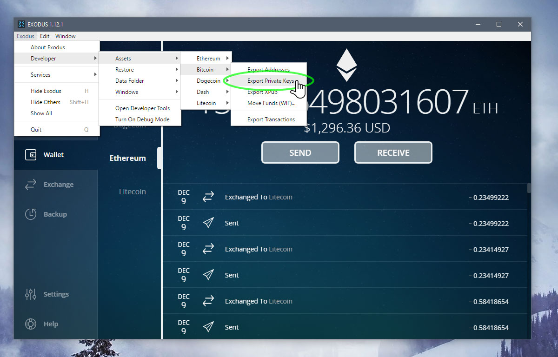The width and height of the screenshot is (558, 357).
Task: Select Hide Exodus menu item
Action: [x=57, y=91]
